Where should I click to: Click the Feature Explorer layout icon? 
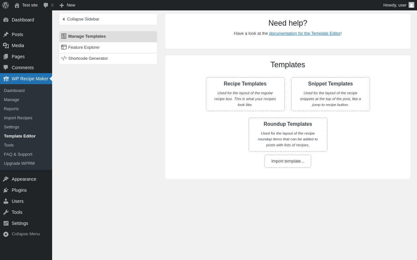coord(64,47)
